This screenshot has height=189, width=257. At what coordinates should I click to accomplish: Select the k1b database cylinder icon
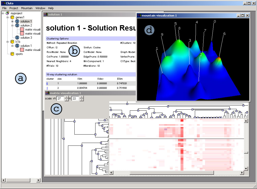point(12,42)
